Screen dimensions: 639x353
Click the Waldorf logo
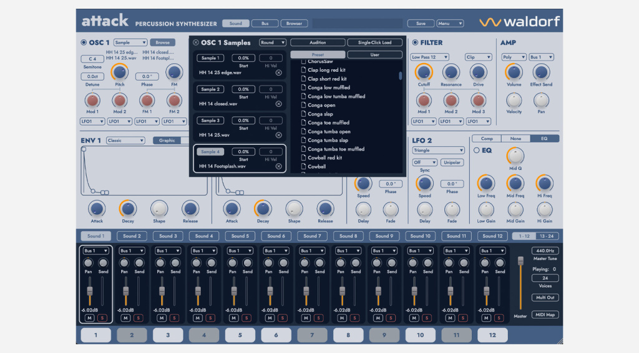(519, 22)
